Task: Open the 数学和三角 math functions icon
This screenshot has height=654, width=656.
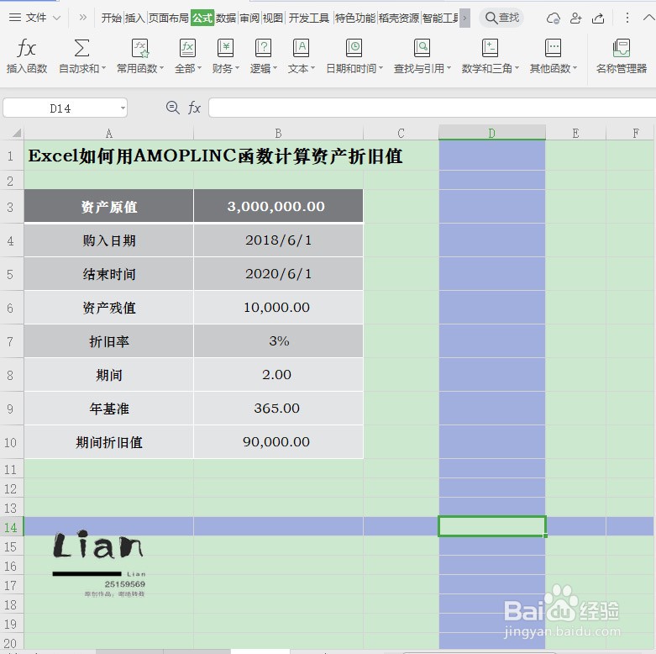Action: [x=490, y=48]
